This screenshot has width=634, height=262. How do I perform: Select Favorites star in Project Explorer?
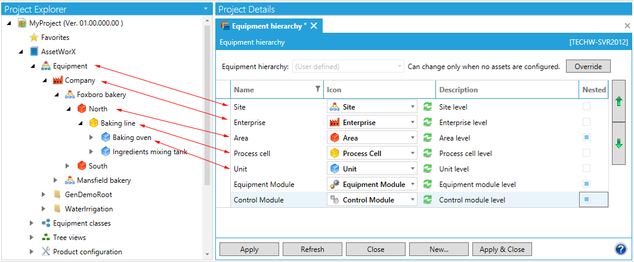coord(34,38)
